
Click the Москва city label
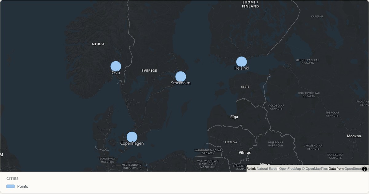pyautogui.click(x=354, y=136)
